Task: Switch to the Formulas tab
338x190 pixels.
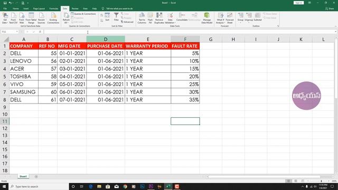Action: pos(54,8)
